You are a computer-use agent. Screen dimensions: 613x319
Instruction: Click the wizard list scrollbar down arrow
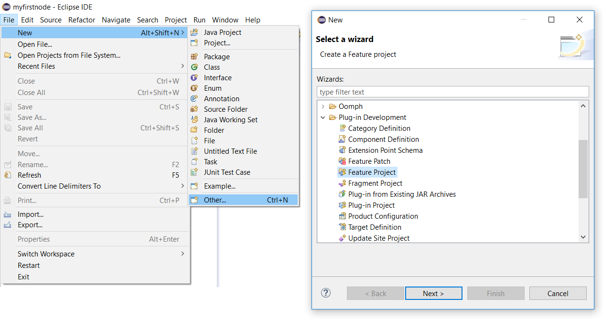583,237
